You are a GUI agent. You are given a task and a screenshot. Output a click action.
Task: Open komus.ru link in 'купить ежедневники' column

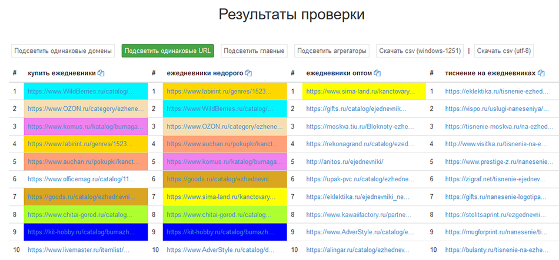click(85, 126)
